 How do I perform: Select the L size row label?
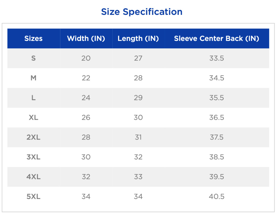(x=33, y=98)
